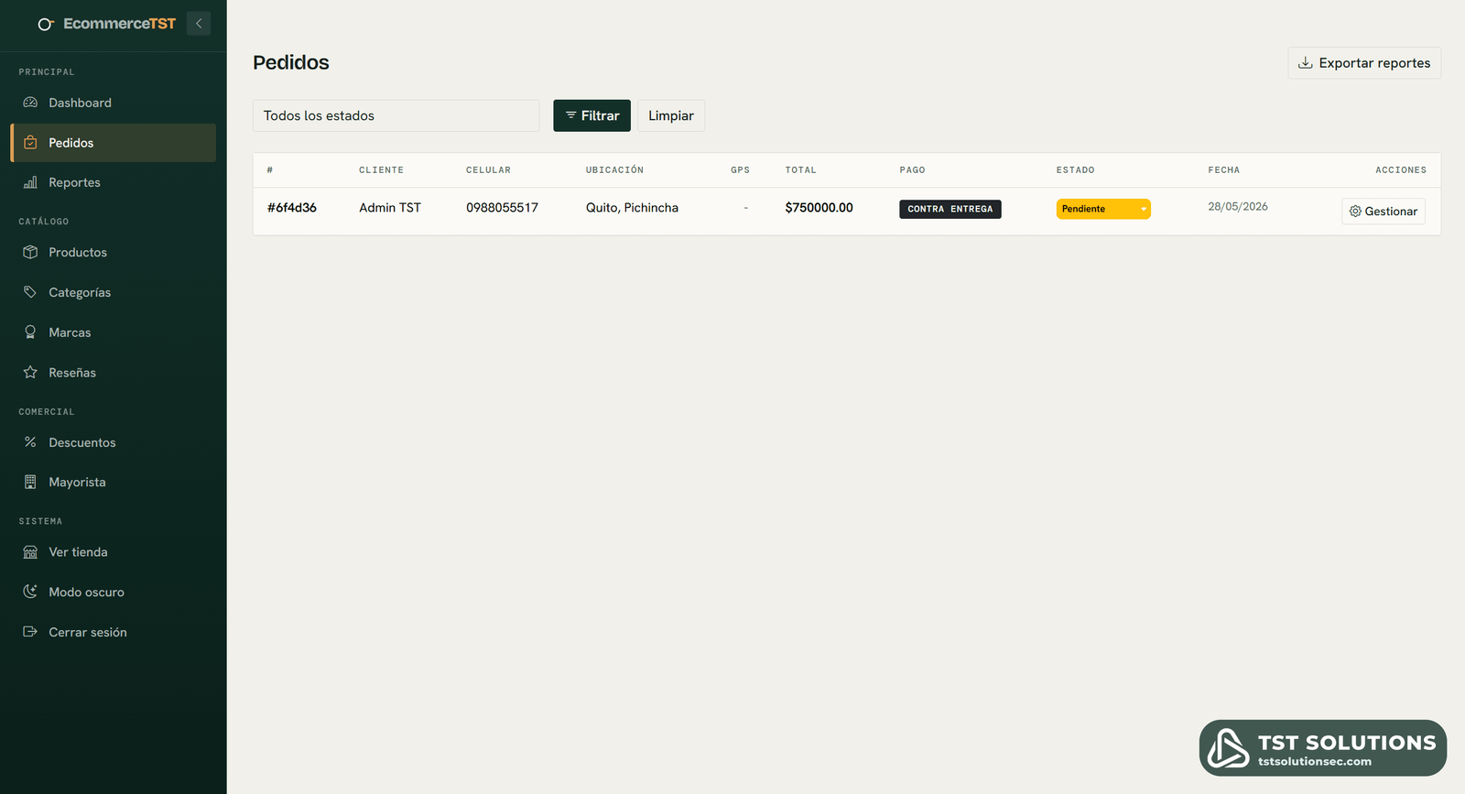This screenshot has width=1465, height=794.
Task: Click the Reportes bar chart icon
Action: 30,182
